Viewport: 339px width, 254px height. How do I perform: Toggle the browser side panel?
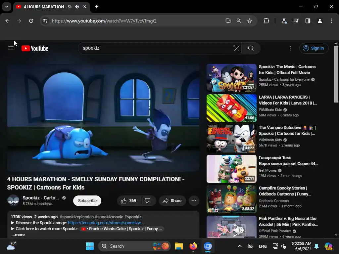pos(308,21)
